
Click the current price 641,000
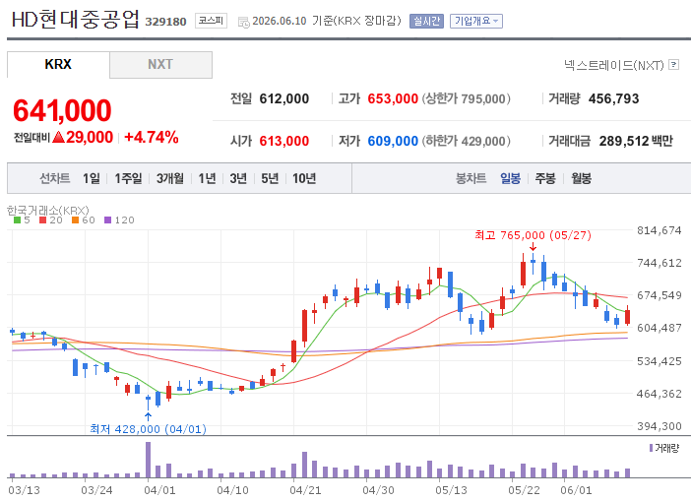(x=62, y=110)
